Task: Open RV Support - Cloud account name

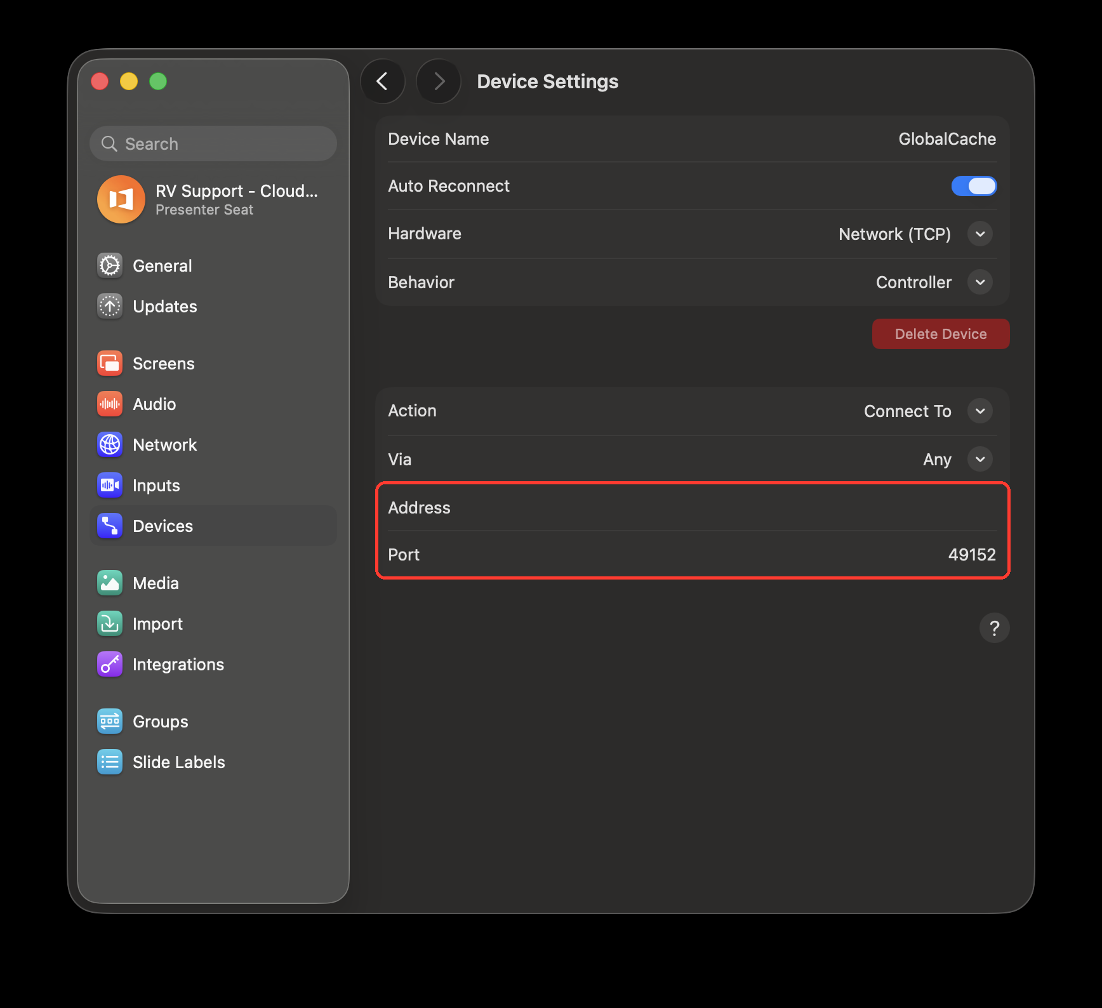Action: point(237,191)
